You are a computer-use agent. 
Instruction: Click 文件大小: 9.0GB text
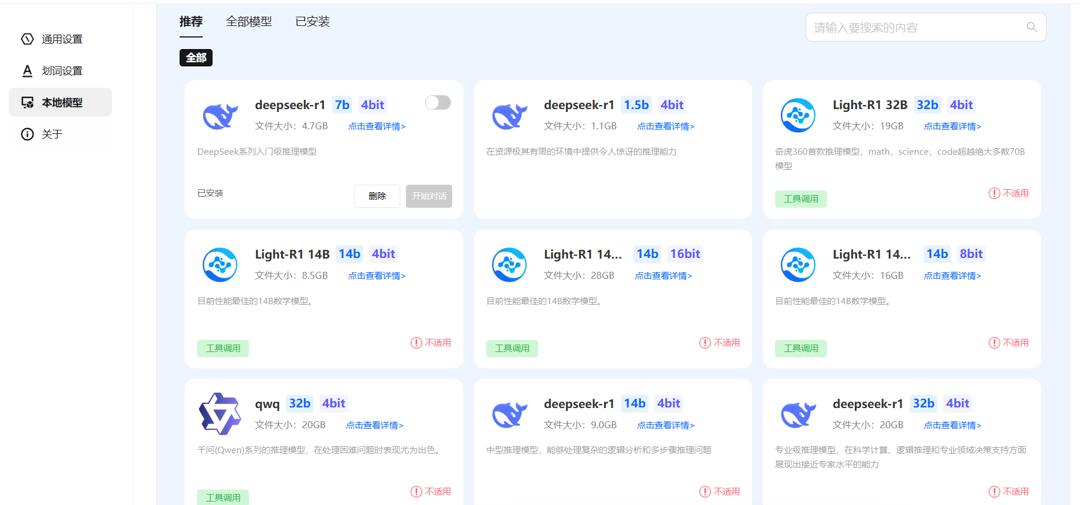point(580,425)
